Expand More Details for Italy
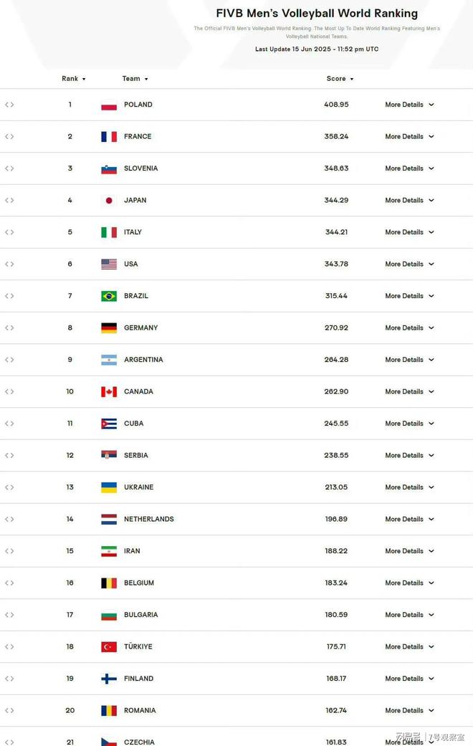The width and height of the screenshot is (473, 746). tap(410, 232)
